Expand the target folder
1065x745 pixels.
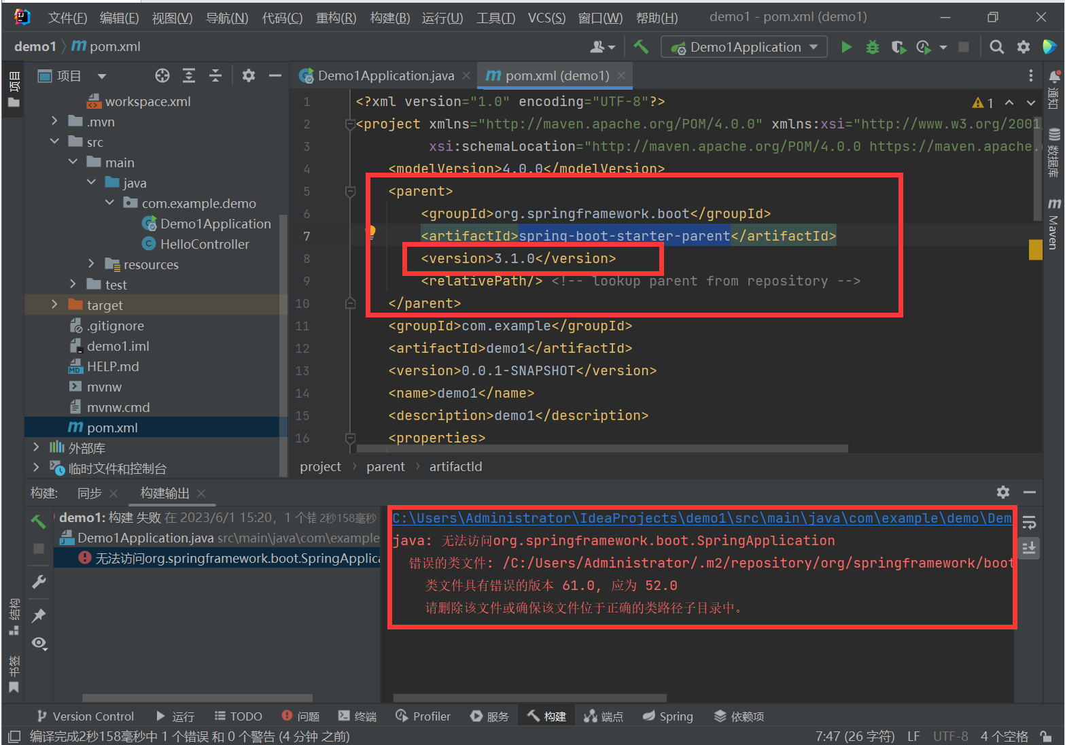coord(54,305)
